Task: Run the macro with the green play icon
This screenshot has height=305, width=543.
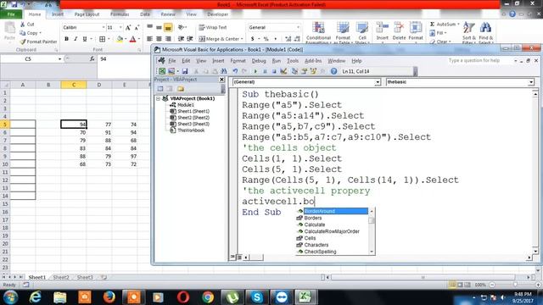Action: click(x=255, y=71)
